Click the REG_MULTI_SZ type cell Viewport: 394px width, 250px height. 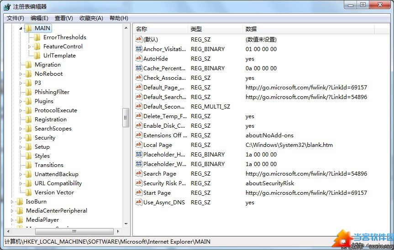(x=210, y=106)
